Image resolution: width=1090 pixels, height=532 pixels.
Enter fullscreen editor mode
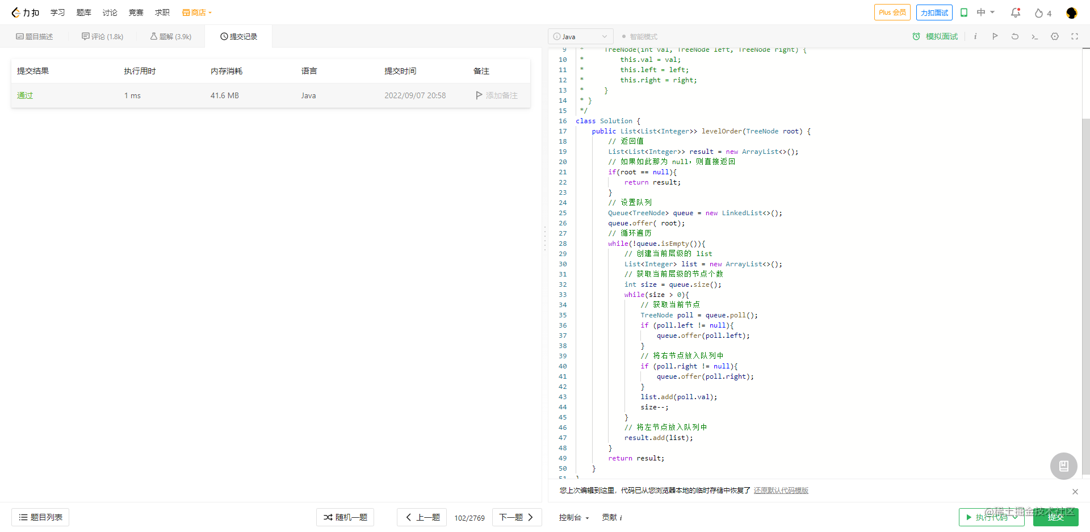coord(1075,36)
